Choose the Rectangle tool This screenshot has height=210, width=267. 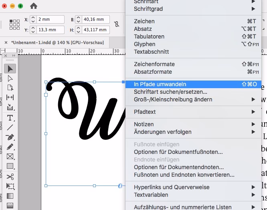(10, 166)
